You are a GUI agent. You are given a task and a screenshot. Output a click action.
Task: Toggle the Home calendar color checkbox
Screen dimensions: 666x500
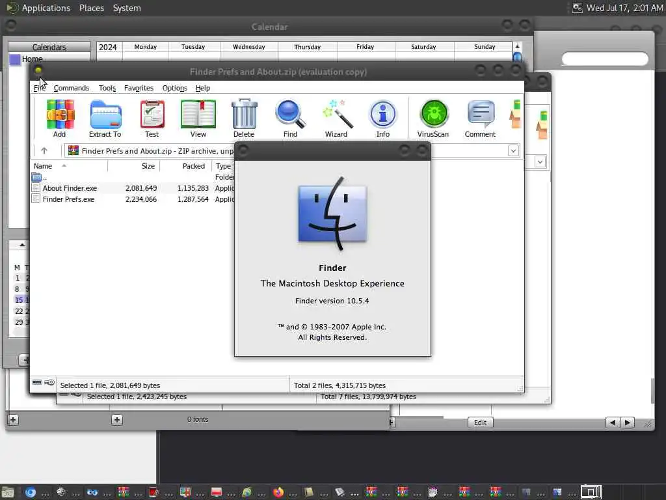15,59
